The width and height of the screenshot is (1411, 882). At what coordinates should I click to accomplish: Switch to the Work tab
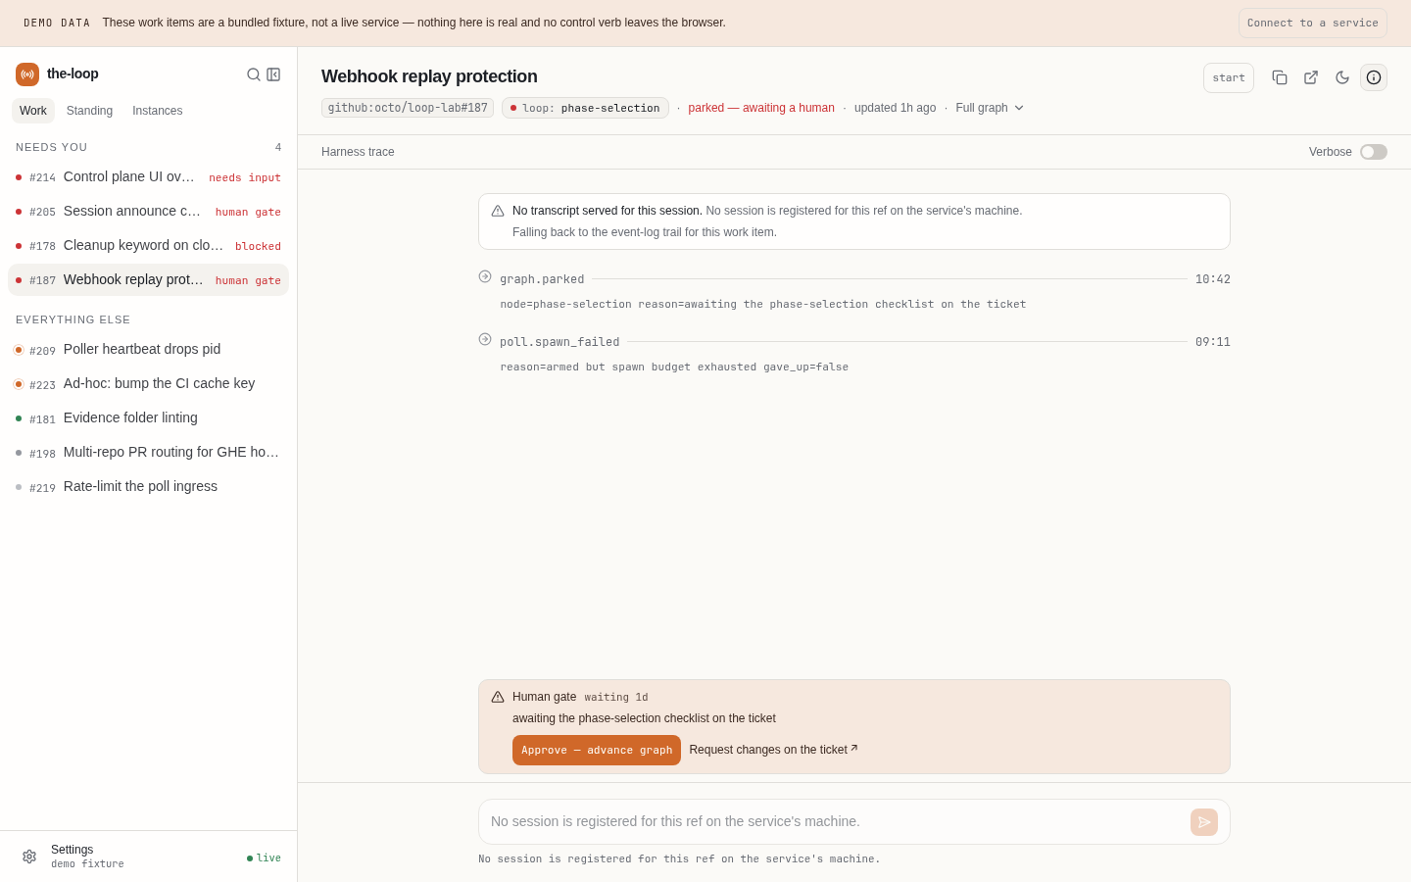click(33, 111)
